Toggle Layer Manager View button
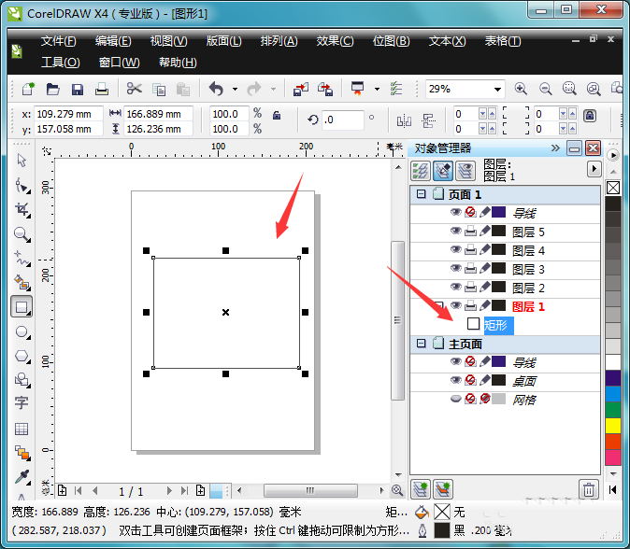 point(465,171)
